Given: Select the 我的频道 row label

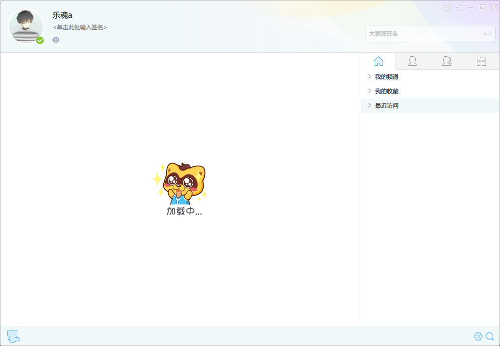Looking at the screenshot, I should pyautogui.click(x=387, y=77).
